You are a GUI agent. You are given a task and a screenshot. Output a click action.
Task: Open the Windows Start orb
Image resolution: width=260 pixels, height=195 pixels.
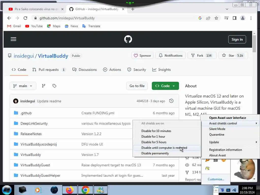click(x=7, y=190)
